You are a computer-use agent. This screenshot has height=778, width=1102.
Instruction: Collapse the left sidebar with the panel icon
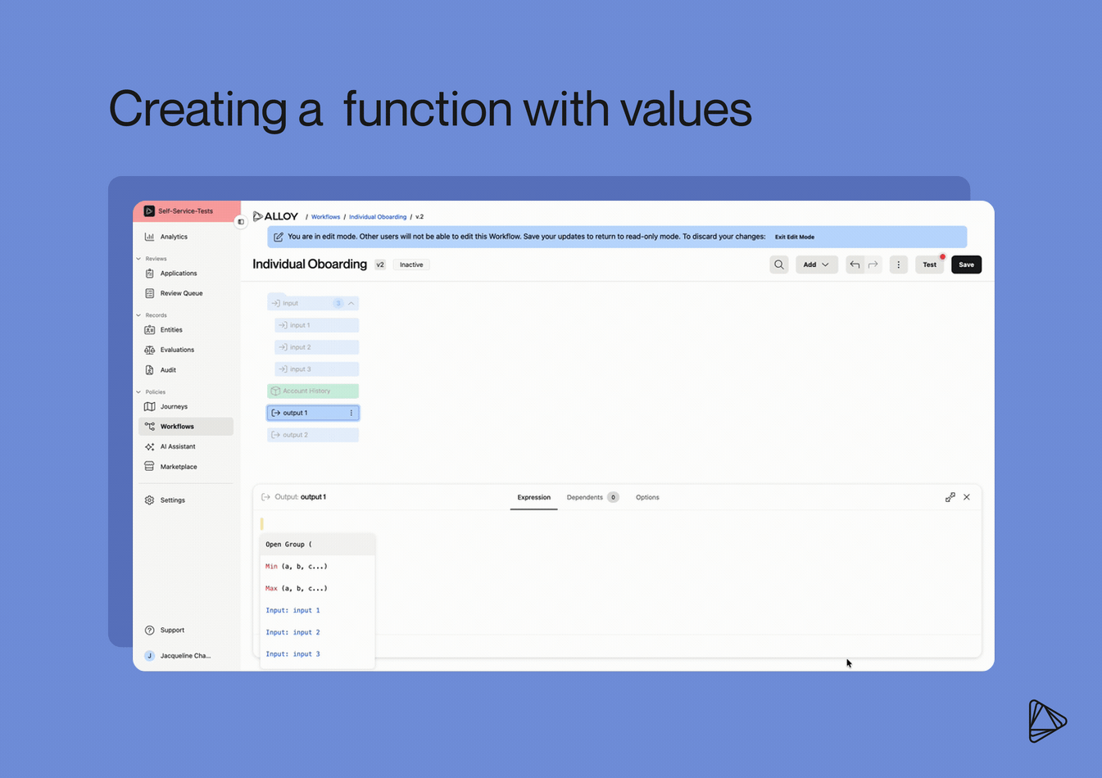point(241,222)
